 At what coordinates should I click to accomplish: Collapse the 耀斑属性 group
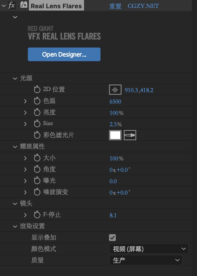pyautogui.click(x=15, y=147)
